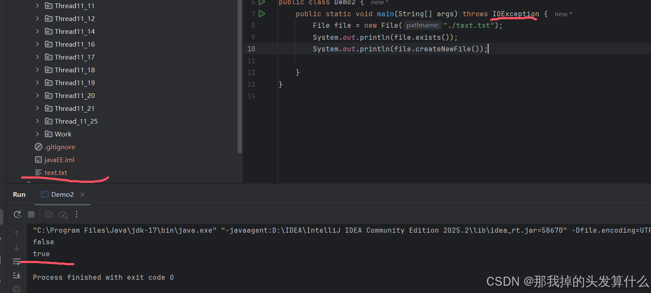Click the Thread11_12 folder icon
651x293 pixels.
pos(49,18)
